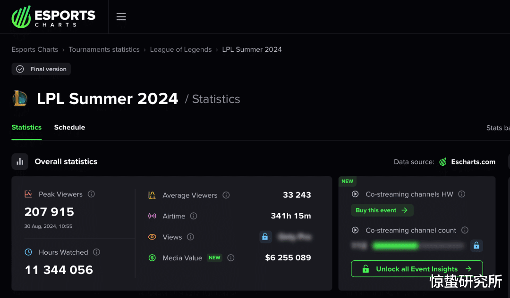Click the lock icon beside Views
The height and width of the screenshot is (298, 510).
[x=265, y=237]
